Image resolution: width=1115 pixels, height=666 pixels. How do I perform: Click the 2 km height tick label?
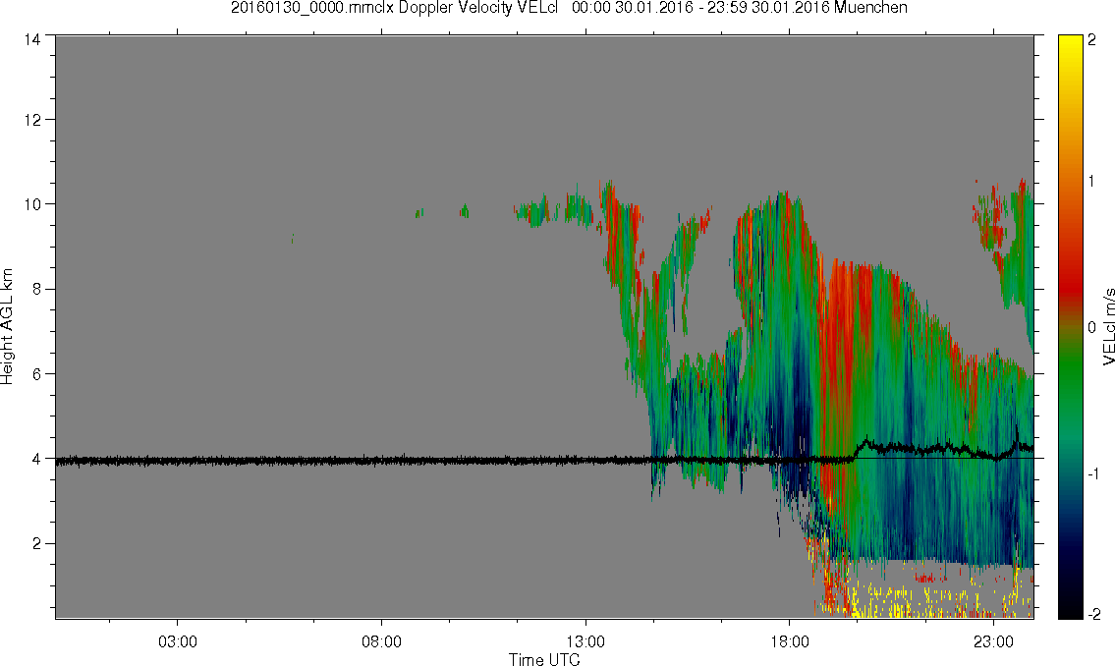(x=36, y=544)
